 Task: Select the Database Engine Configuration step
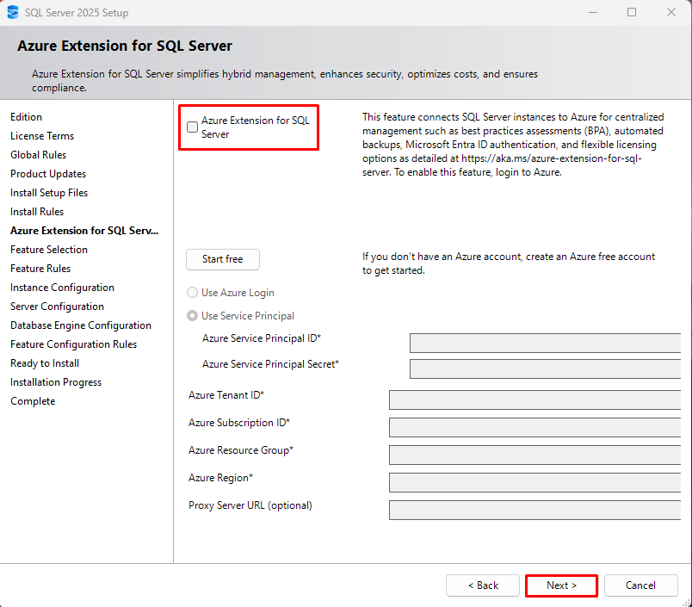(81, 325)
